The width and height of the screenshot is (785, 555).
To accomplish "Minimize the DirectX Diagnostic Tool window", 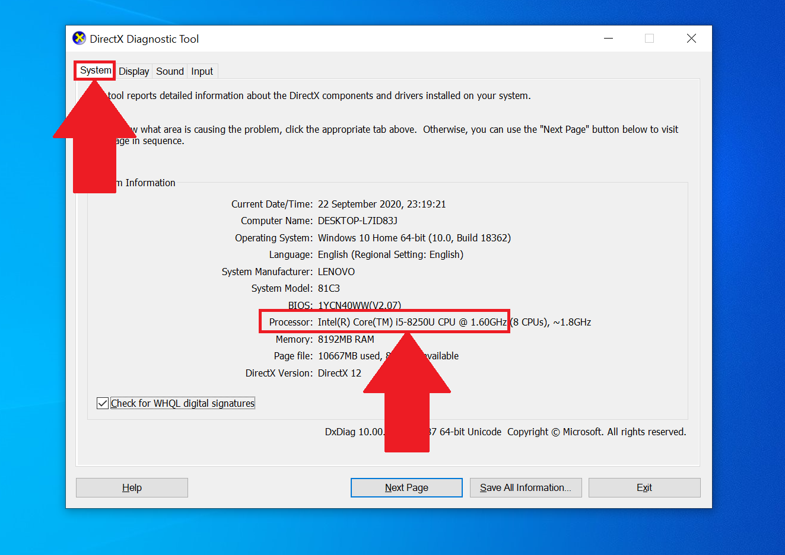I will (x=608, y=38).
